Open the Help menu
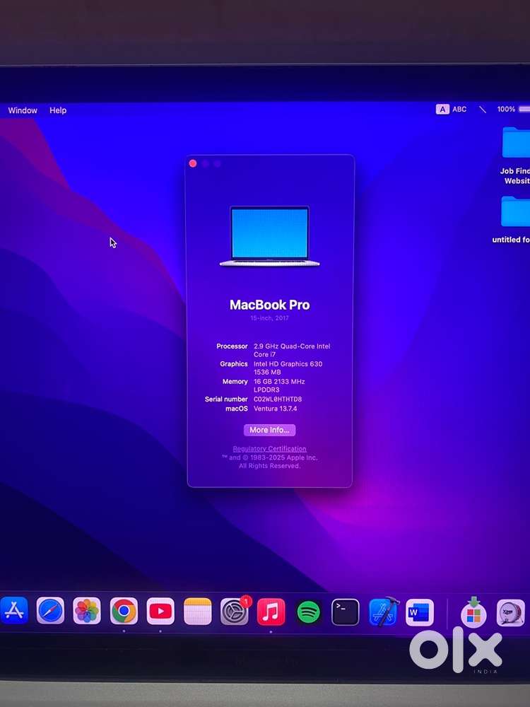 click(x=58, y=110)
